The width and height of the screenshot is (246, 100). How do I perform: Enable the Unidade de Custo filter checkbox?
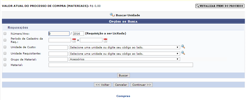tap(5, 47)
